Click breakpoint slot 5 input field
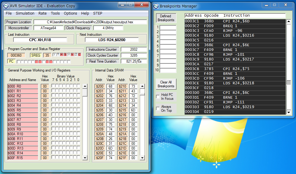The width and height of the screenshot is (296, 174). click(168, 46)
